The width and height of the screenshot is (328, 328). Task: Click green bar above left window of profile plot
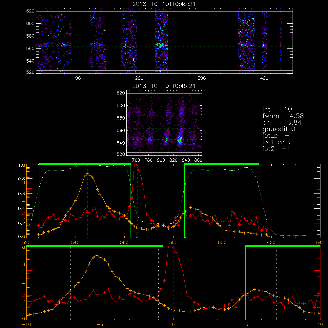[85, 164]
